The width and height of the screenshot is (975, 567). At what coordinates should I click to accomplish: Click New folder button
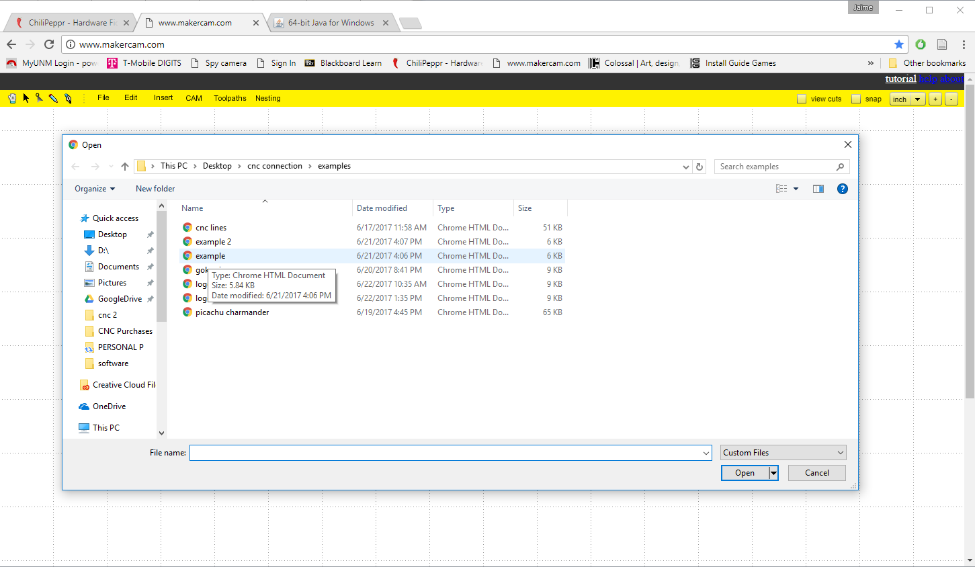[x=155, y=189]
